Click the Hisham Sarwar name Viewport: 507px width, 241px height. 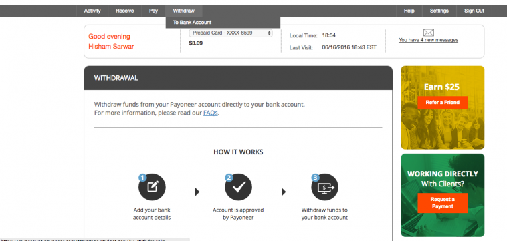click(x=111, y=47)
